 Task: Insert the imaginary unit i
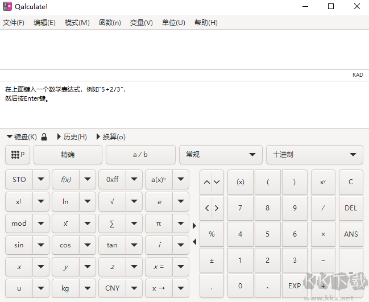159,245
